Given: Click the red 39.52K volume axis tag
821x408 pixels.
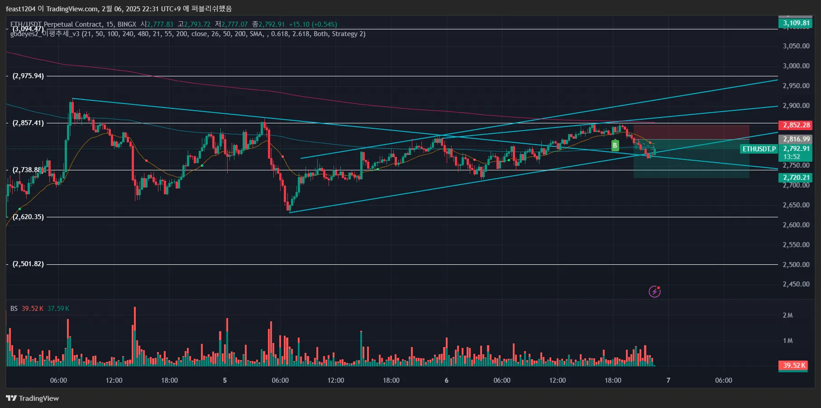Looking at the screenshot, I should tap(794, 366).
